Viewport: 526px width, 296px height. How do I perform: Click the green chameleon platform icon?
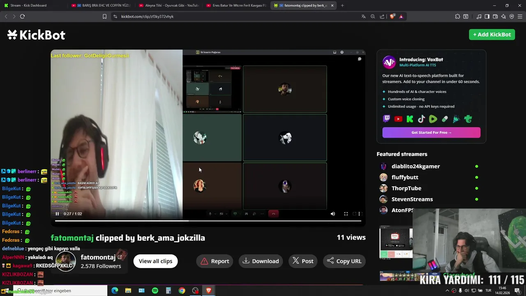click(468, 119)
